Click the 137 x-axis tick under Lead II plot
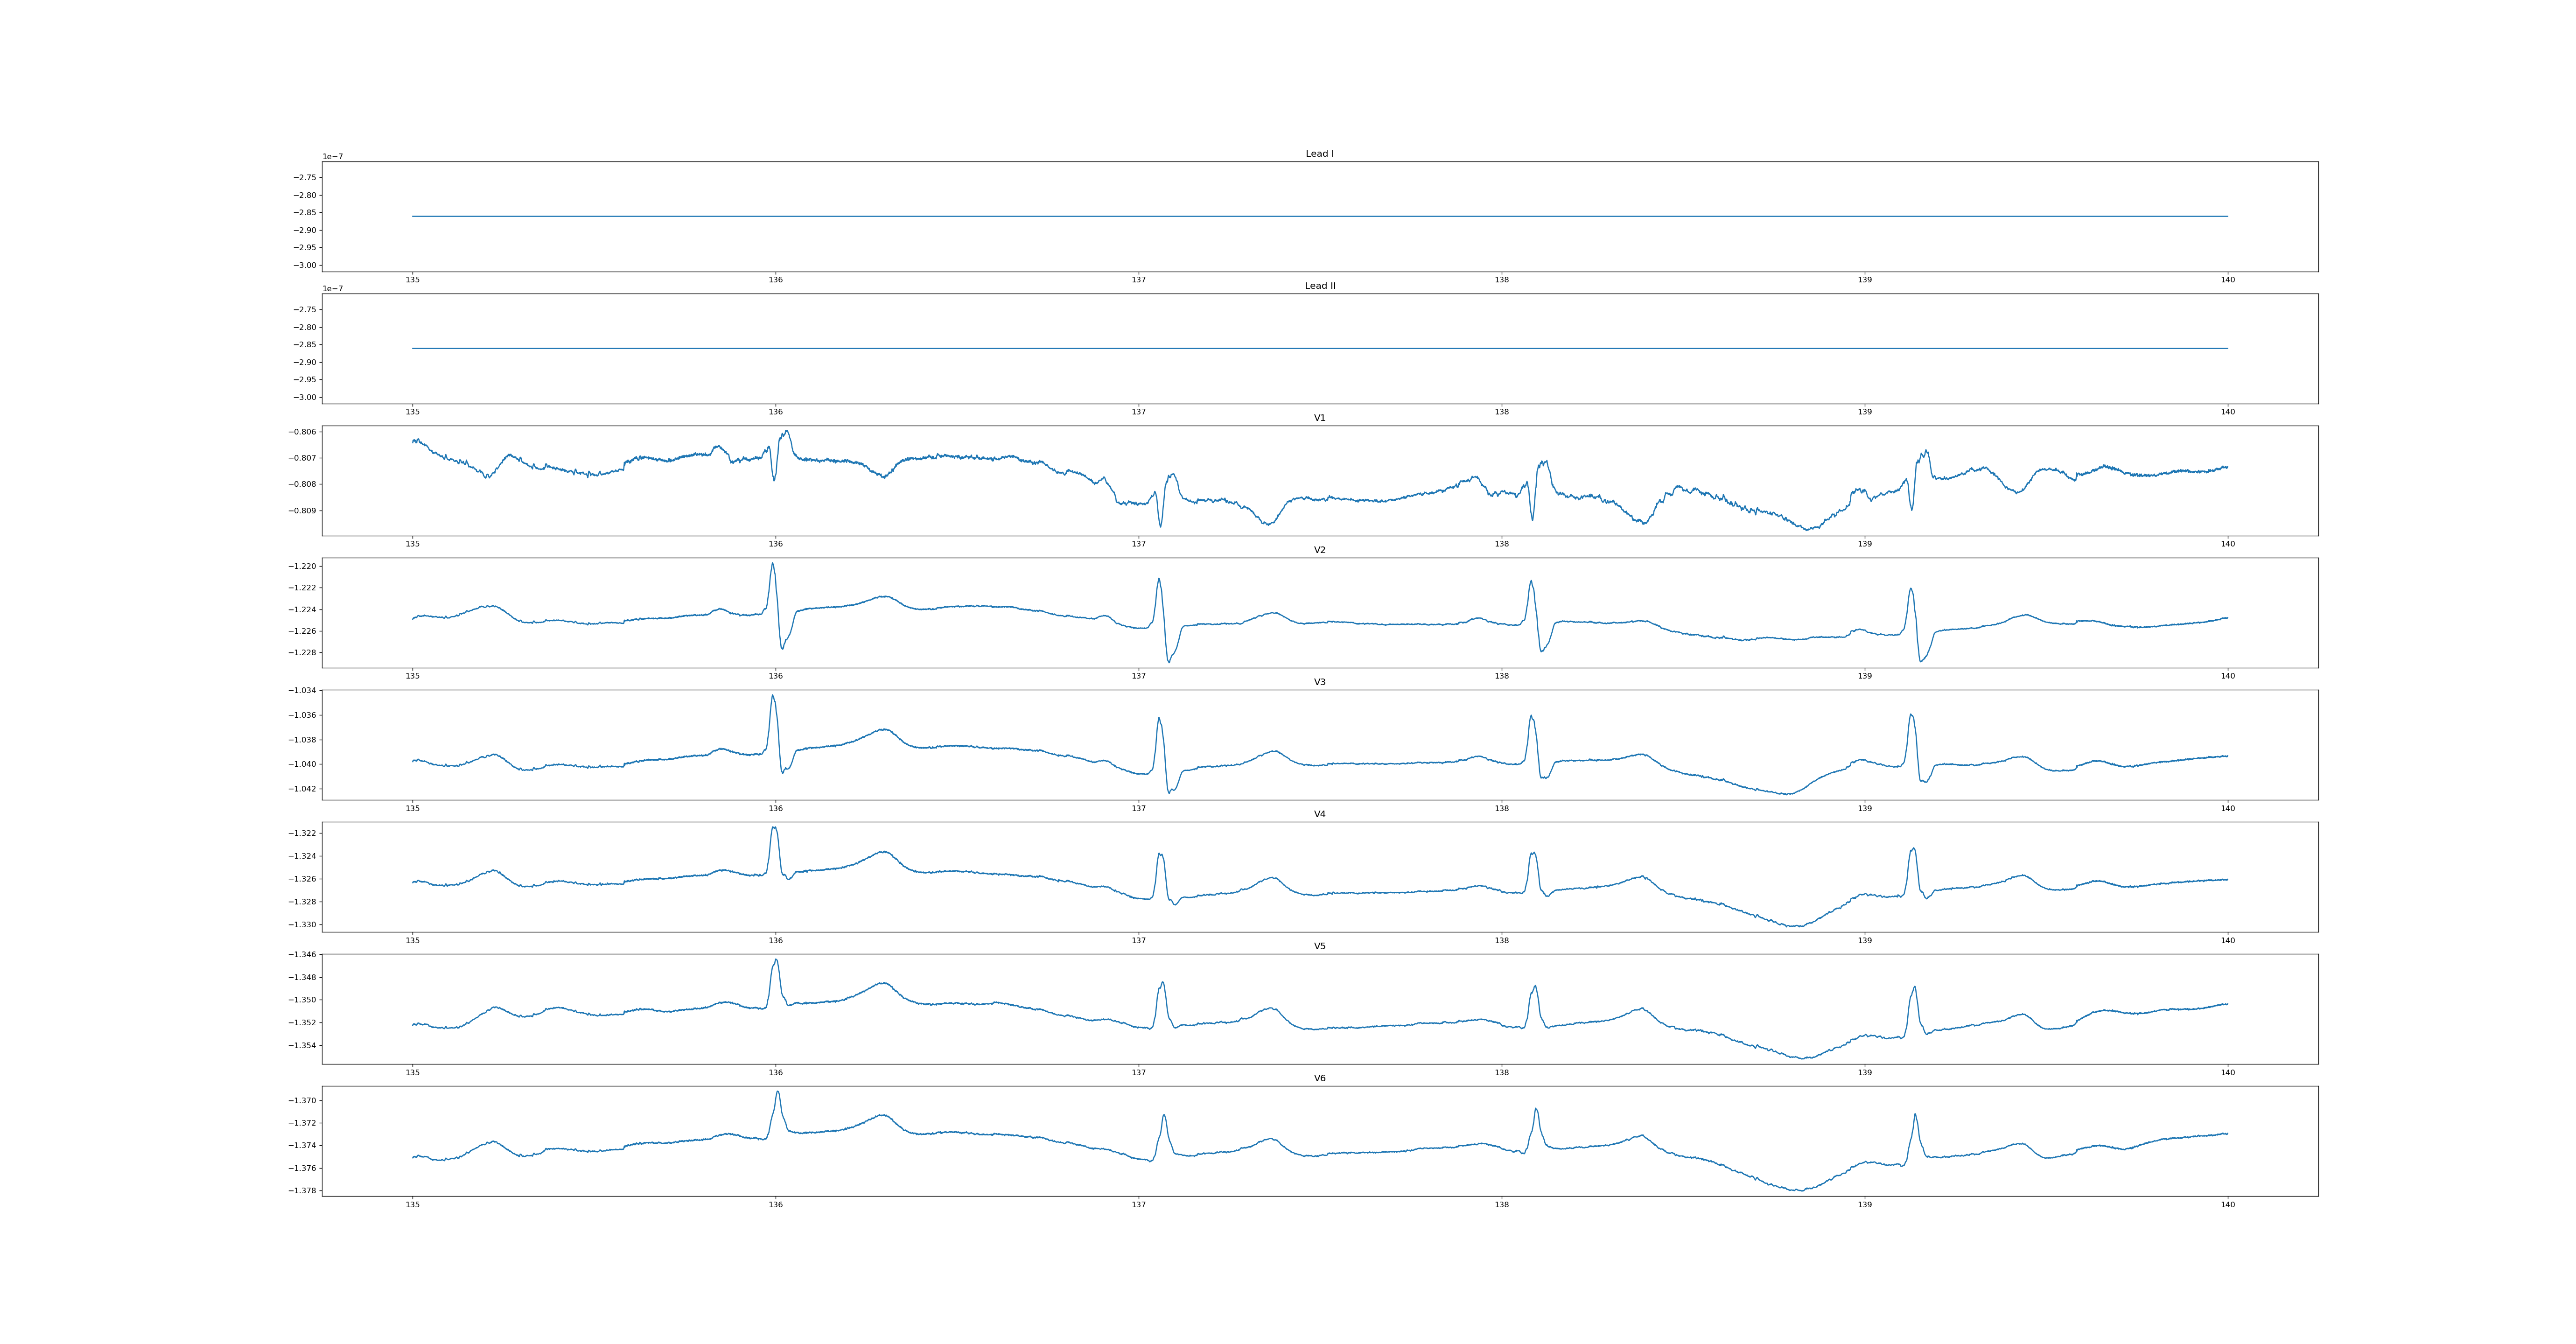The width and height of the screenshot is (2576, 1344). 1138,412
